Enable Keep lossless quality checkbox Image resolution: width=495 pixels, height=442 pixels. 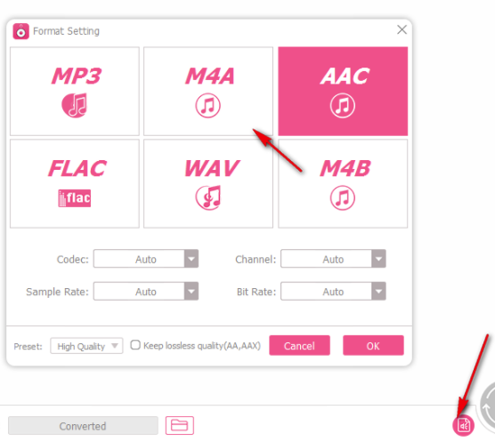pyautogui.click(x=135, y=345)
